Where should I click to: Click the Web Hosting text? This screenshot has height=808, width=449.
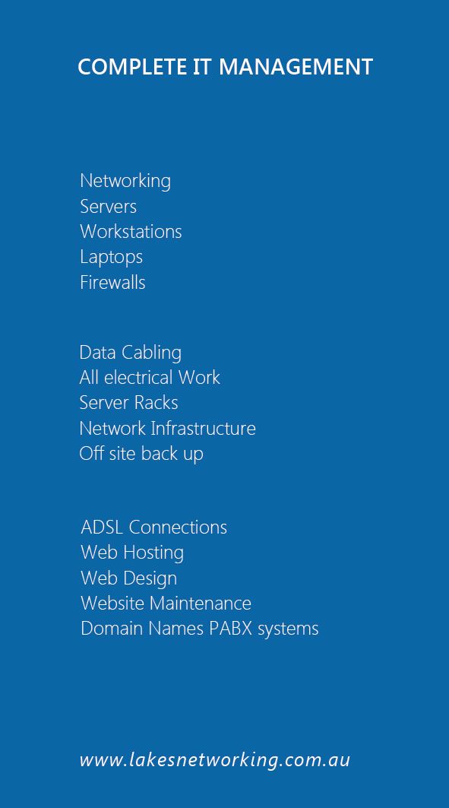click(x=132, y=553)
